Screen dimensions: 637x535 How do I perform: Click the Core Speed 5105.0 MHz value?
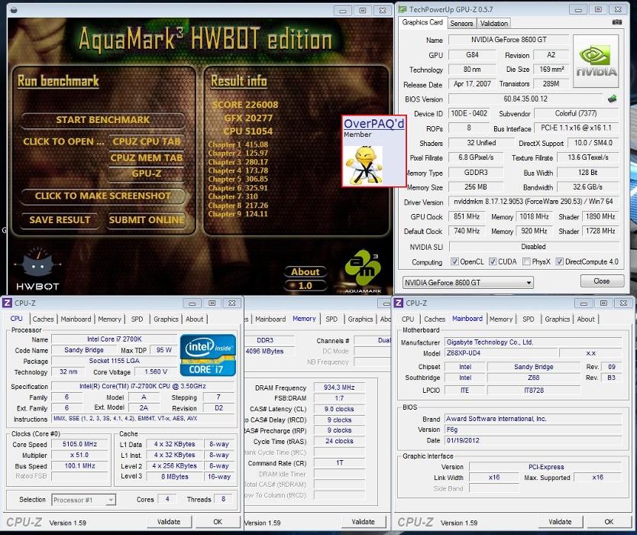[79, 444]
